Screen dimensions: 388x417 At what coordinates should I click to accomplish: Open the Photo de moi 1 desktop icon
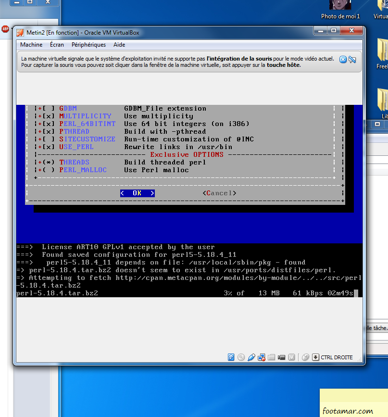[x=340, y=10]
